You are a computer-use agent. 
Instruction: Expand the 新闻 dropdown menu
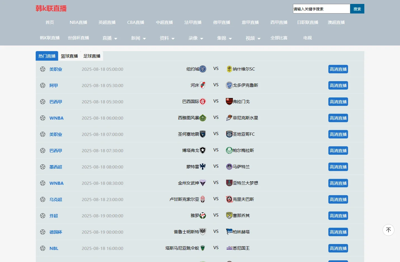(x=138, y=38)
